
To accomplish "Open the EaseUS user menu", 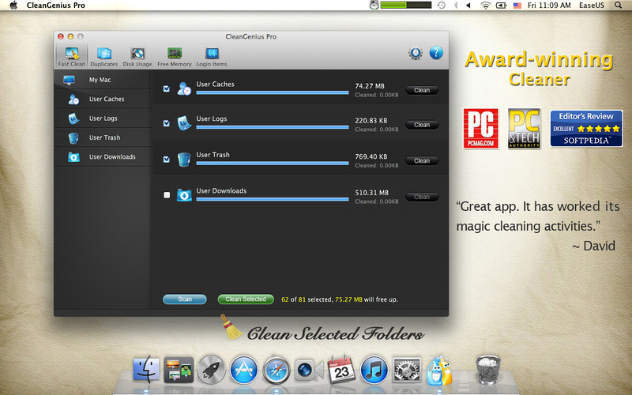I will pos(591,6).
